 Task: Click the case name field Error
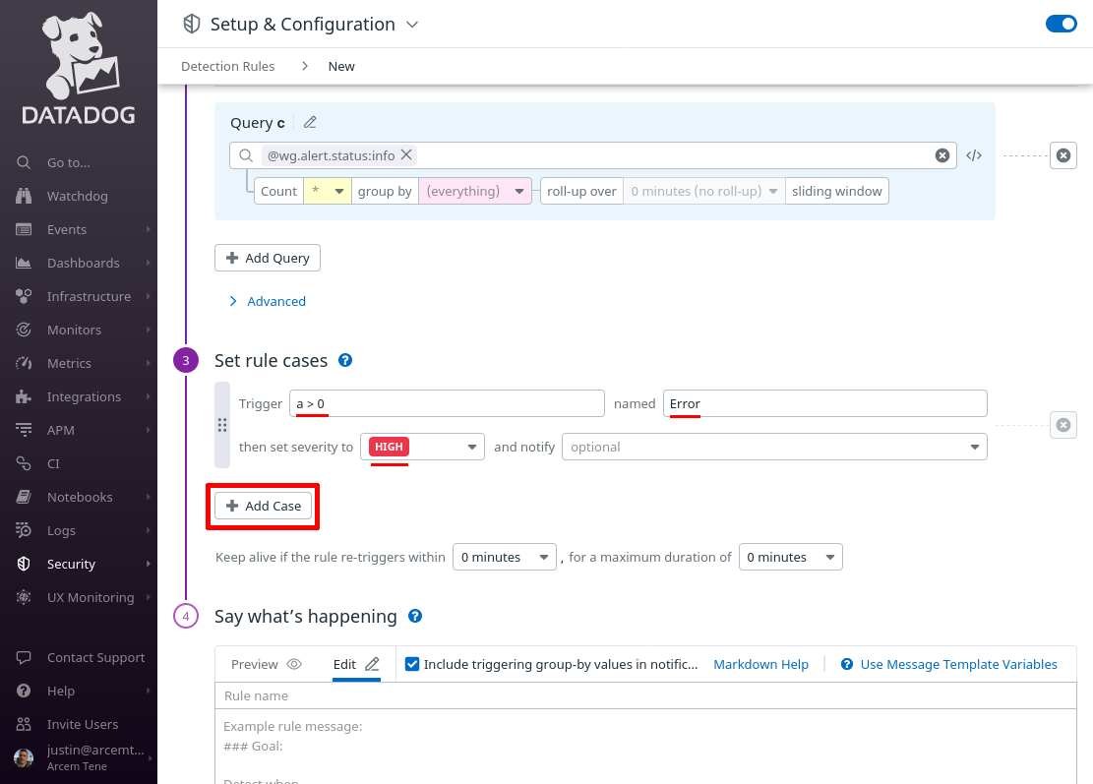(825, 403)
